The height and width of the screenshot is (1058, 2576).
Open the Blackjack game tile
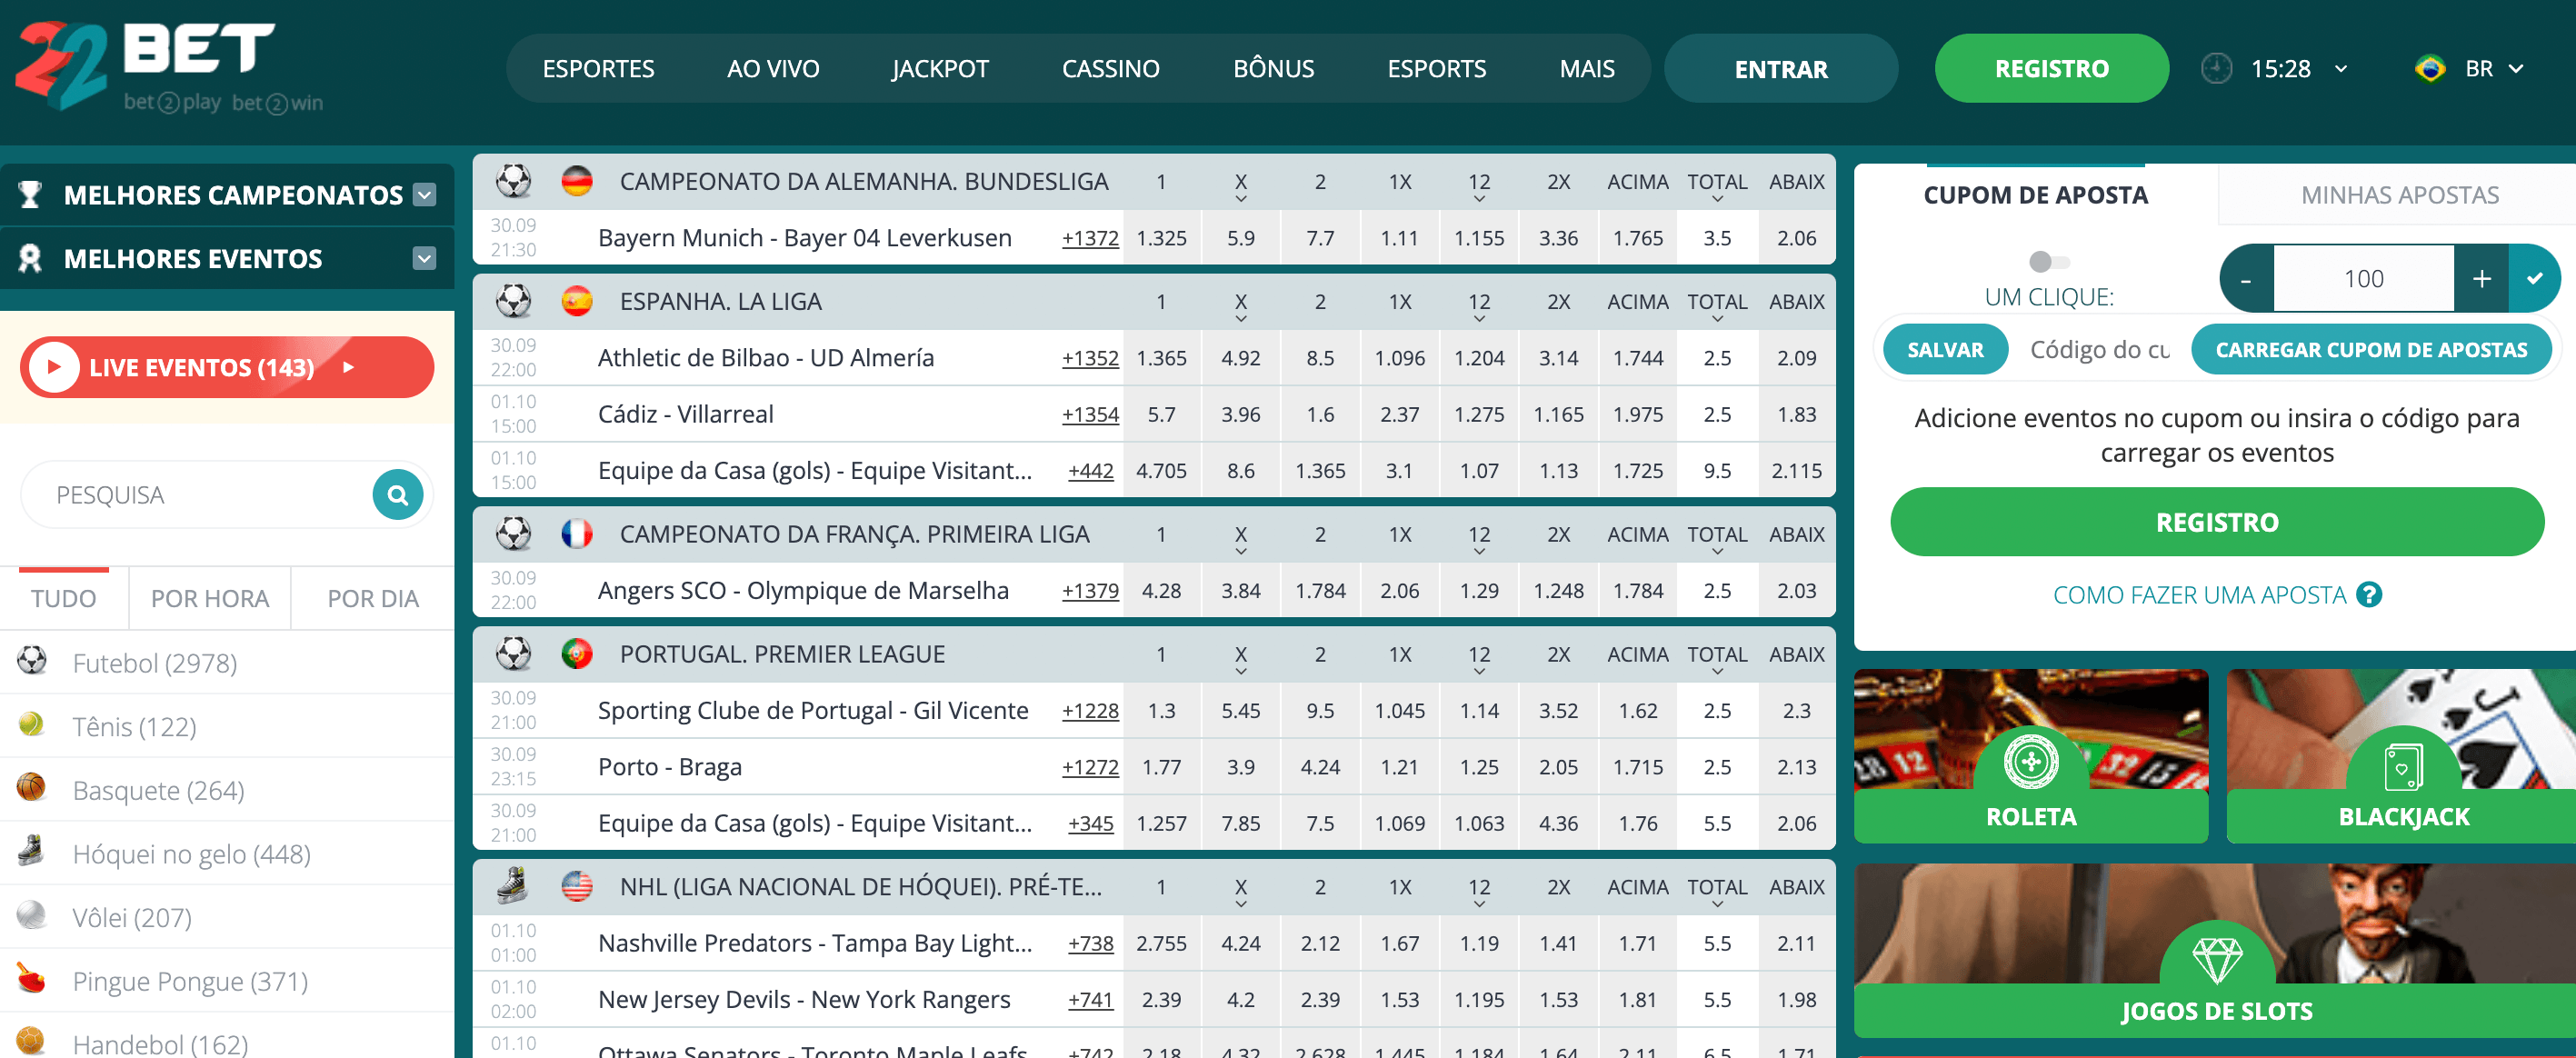click(2402, 756)
